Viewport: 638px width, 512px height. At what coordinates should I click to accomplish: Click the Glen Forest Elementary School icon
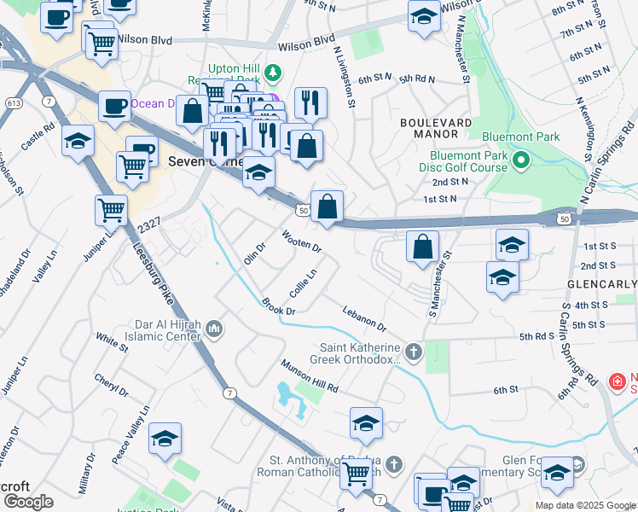(578, 464)
